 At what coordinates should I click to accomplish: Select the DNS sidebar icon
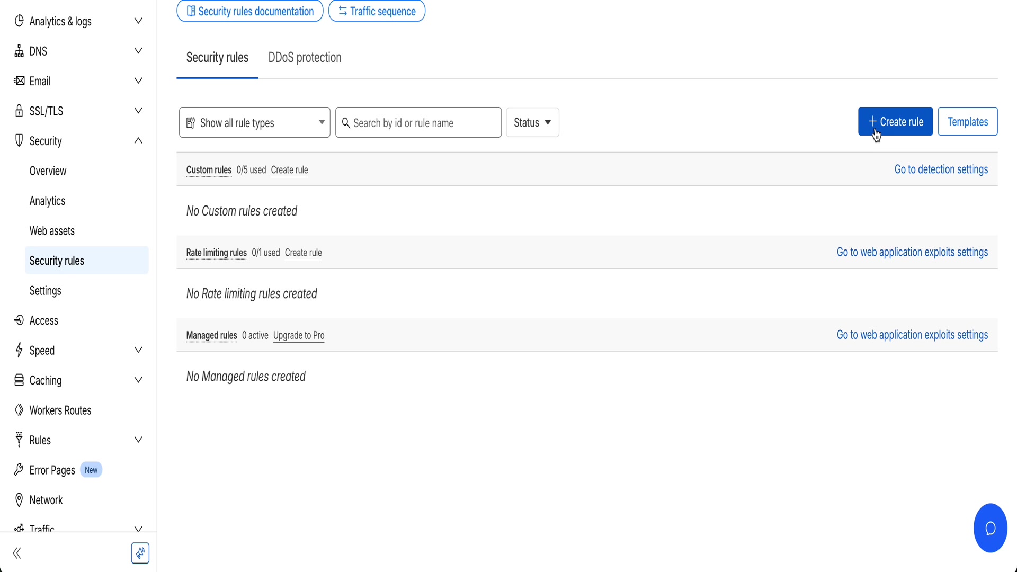point(20,51)
